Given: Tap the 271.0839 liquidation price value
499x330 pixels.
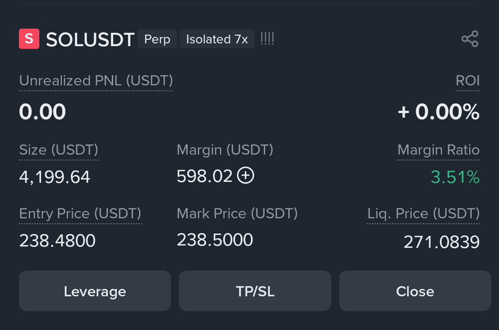Looking at the screenshot, I should [x=441, y=242].
